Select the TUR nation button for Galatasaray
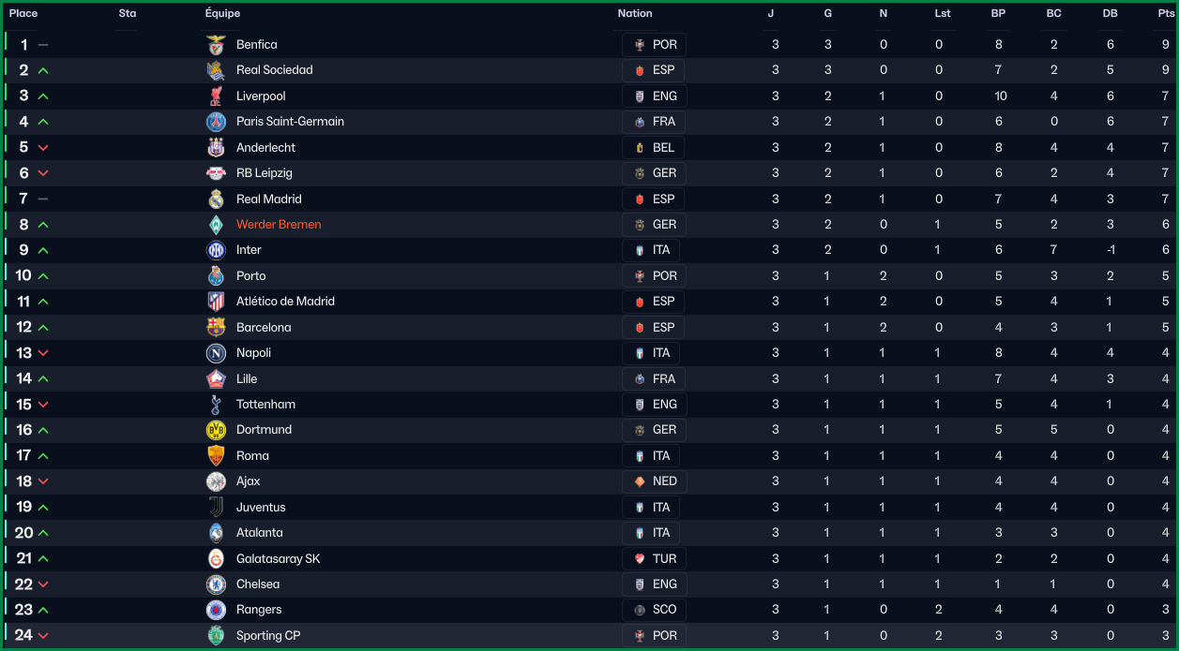 click(654, 559)
